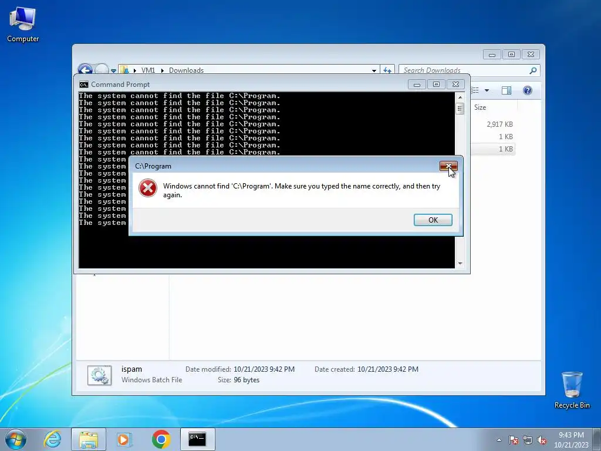Select the Command Prompt taskbar button

pos(197,439)
